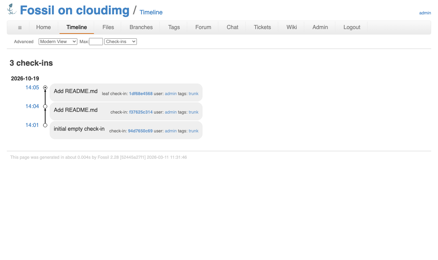Click Logout in the menu bar
This screenshot has height=260, width=438.
[x=352, y=27]
